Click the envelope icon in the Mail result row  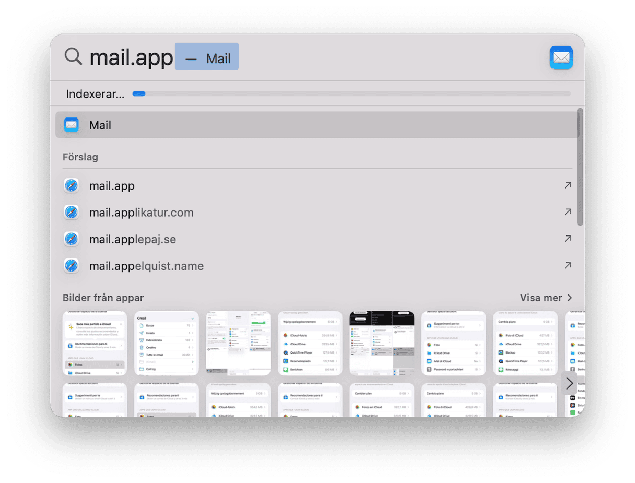71,125
